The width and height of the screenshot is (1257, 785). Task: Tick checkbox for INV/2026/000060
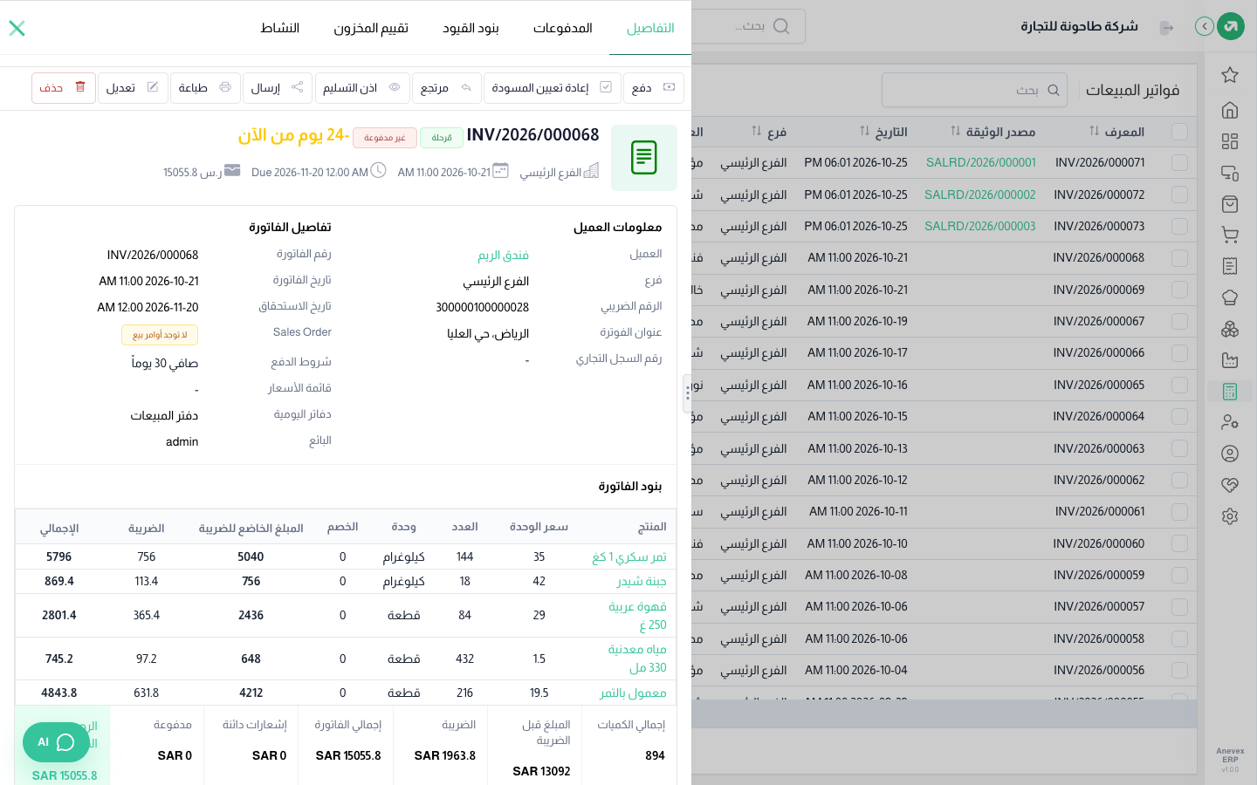pyautogui.click(x=1180, y=543)
